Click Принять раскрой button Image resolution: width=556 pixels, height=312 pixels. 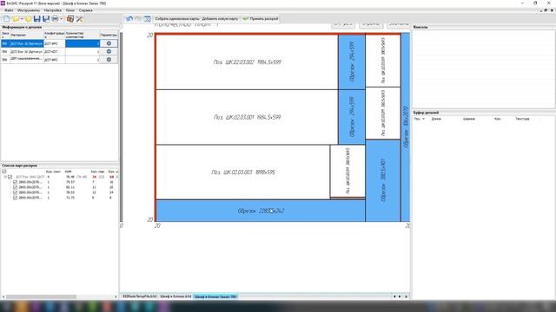point(261,18)
